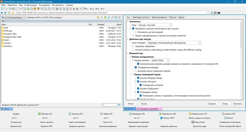Click the scissors cut icon in toolbar
The width and height of the screenshot is (246, 132).
(x=6, y=9)
